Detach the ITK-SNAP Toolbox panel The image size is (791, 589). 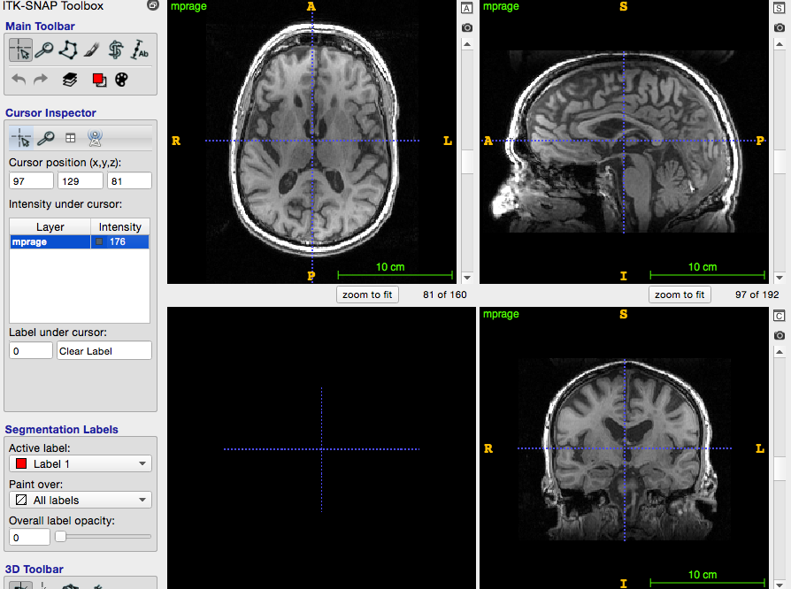tap(153, 5)
